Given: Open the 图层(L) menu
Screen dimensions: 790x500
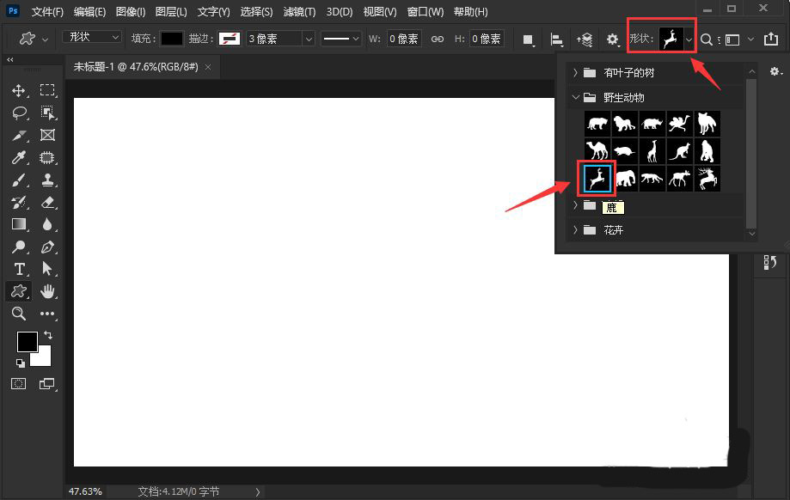Looking at the screenshot, I should pos(170,12).
